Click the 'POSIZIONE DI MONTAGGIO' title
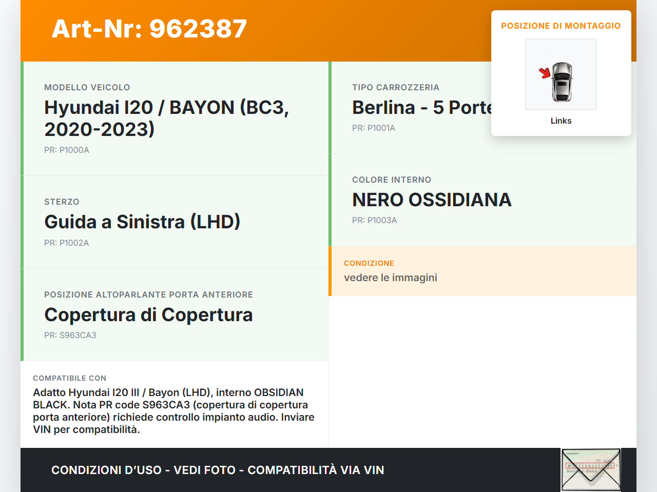657x492 pixels. (x=561, y=26)
